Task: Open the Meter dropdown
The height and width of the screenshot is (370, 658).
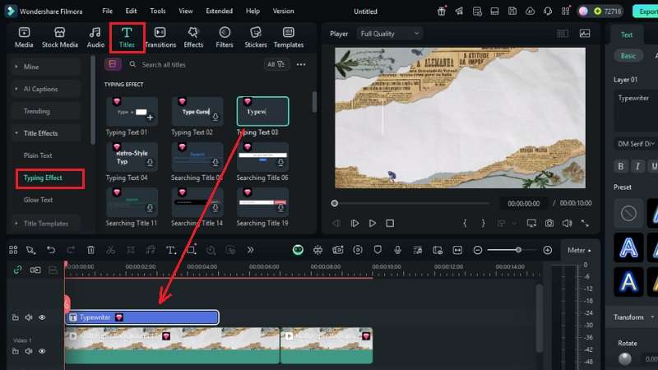Action: pos(579,251)
